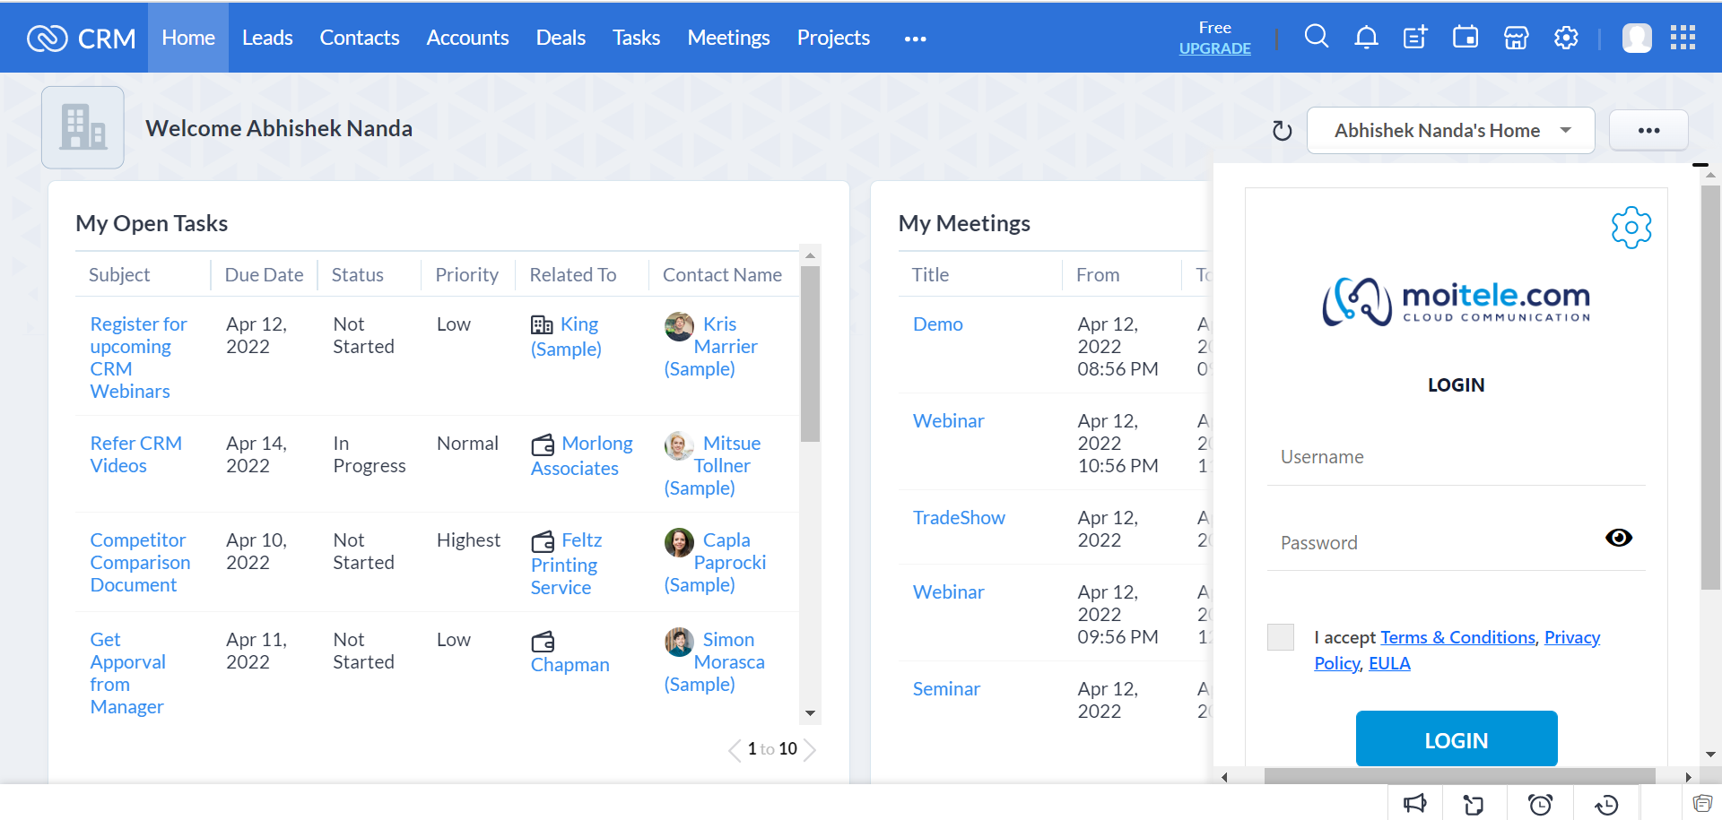Open notifications bell icon
Screen dimensions: 1722x820
click(1366, 37)
